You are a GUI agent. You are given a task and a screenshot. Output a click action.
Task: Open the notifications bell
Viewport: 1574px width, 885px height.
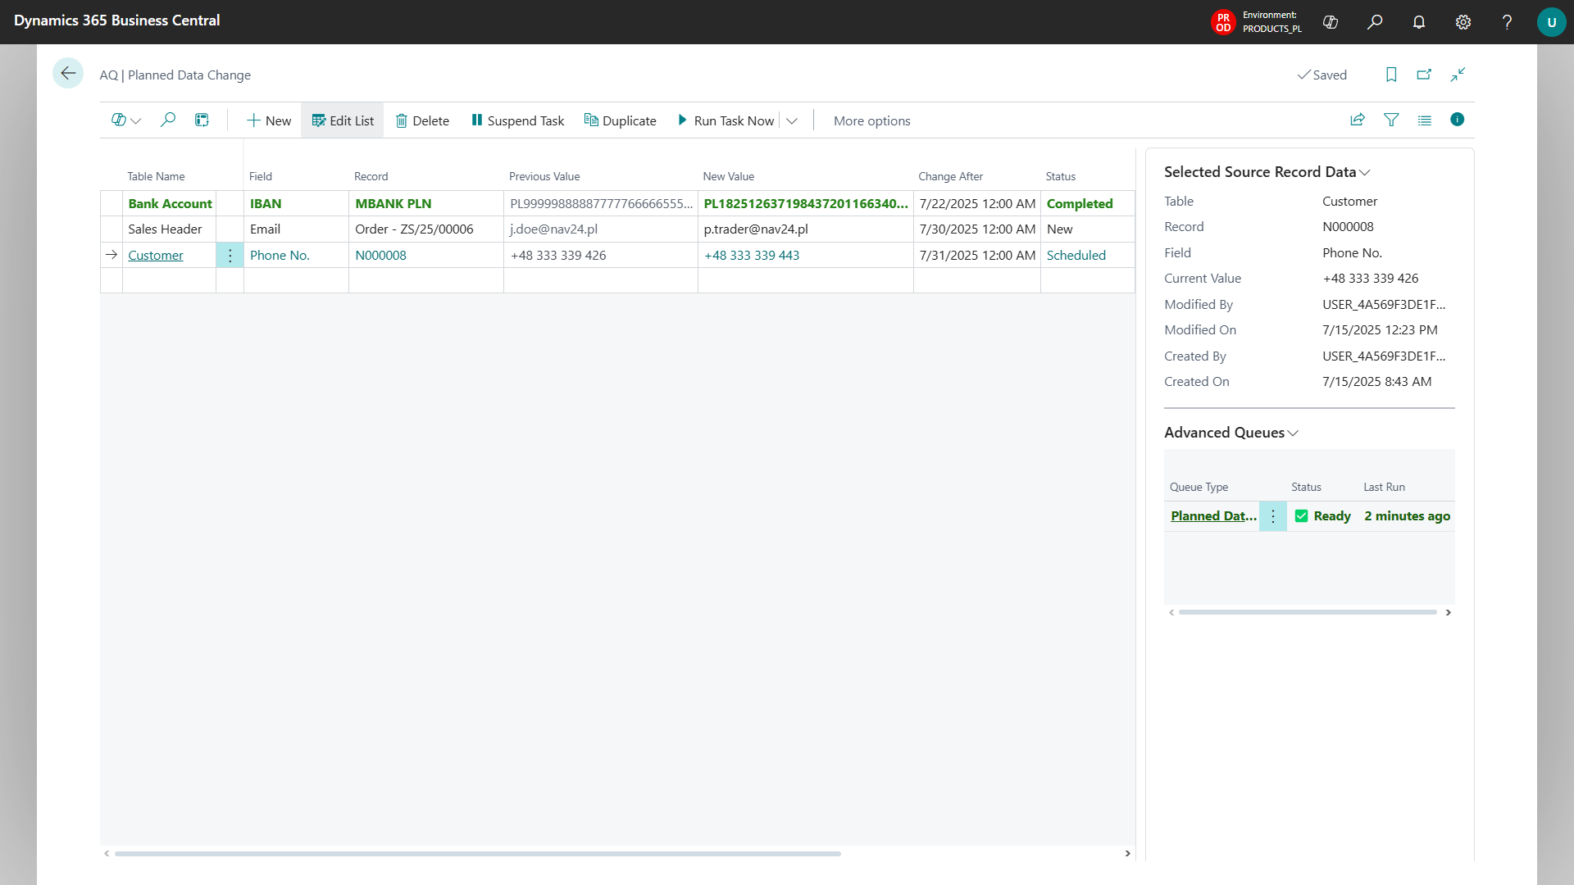pyautogui.click(x=1419, y=22)
